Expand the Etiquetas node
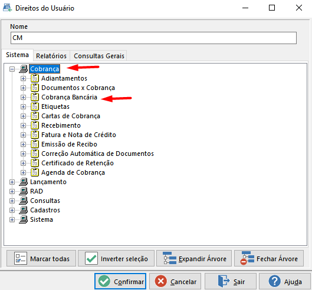The image size is (312, 290). tap(23, 106)
